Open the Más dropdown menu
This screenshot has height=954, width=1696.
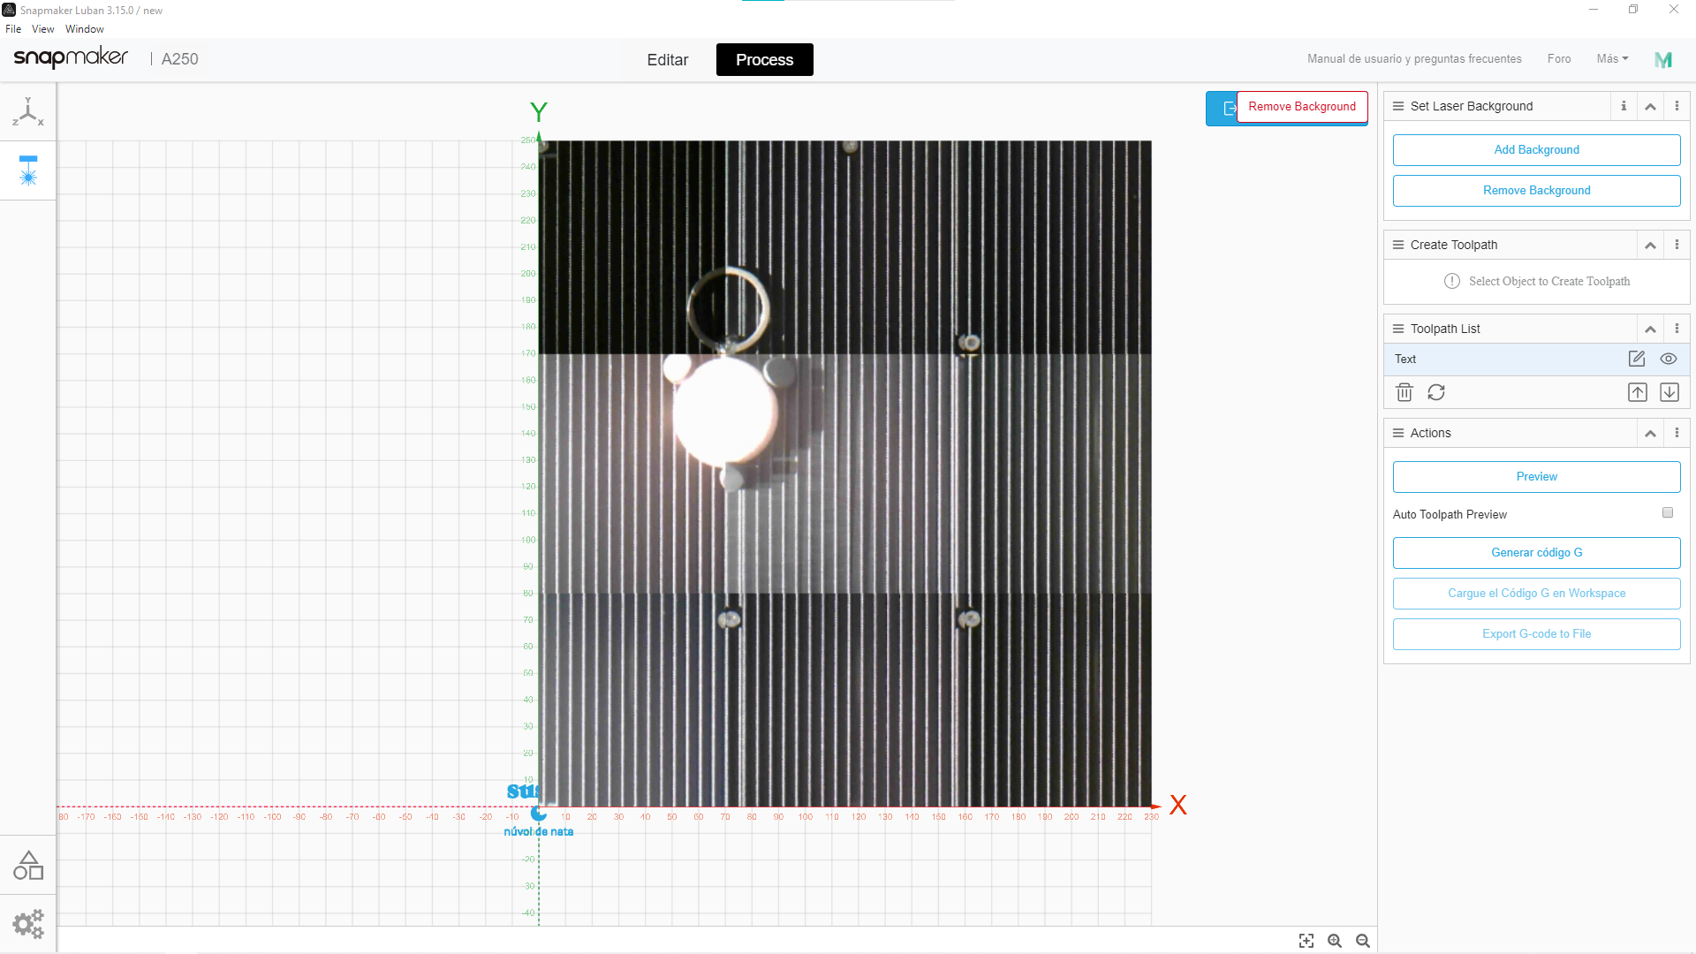[1611, 58]
